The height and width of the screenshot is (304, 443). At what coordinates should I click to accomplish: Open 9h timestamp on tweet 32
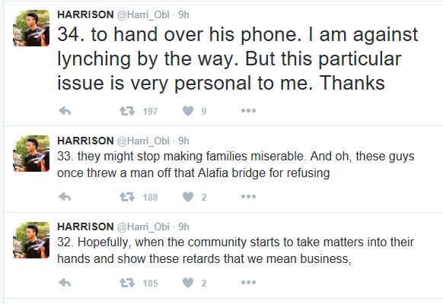(183, 226)
